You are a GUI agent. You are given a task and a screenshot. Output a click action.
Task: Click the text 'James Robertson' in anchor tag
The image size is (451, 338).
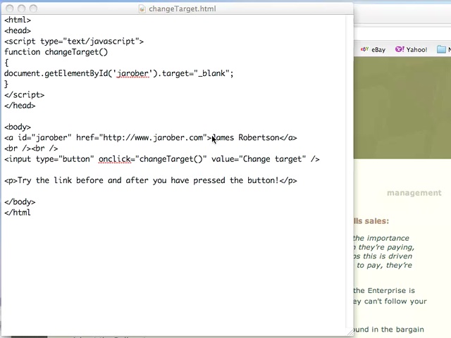[246, 138]
